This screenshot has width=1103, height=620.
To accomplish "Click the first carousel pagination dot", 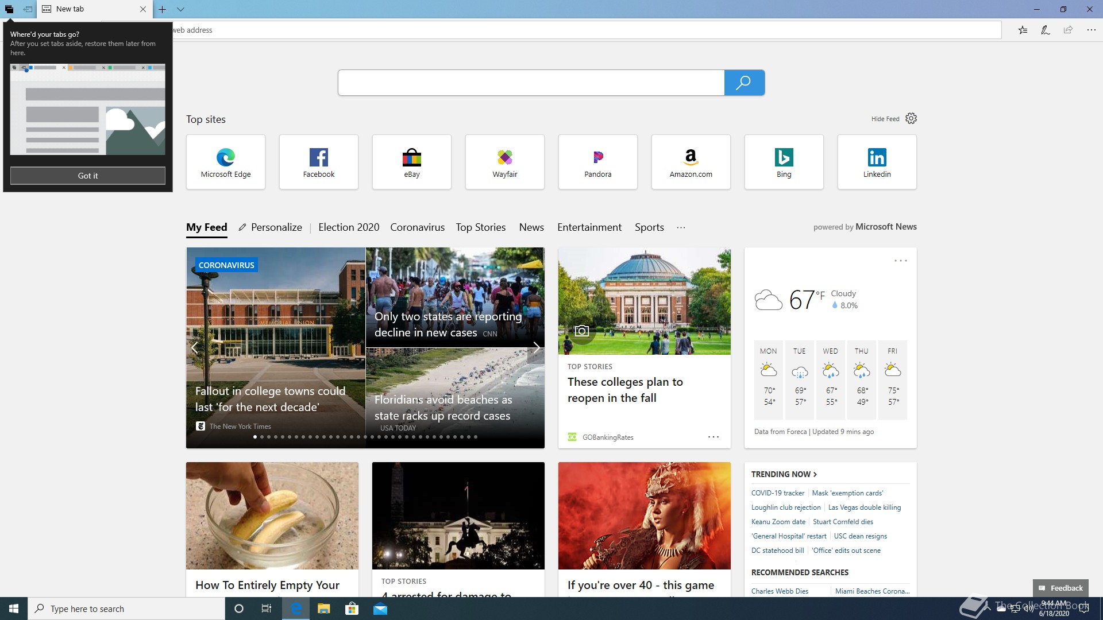I will tap(255, 437).
